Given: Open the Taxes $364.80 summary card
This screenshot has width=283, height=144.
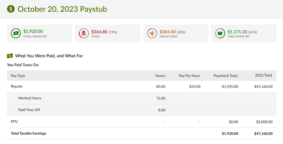Looking at the screenshot, I should click(108, 33).
